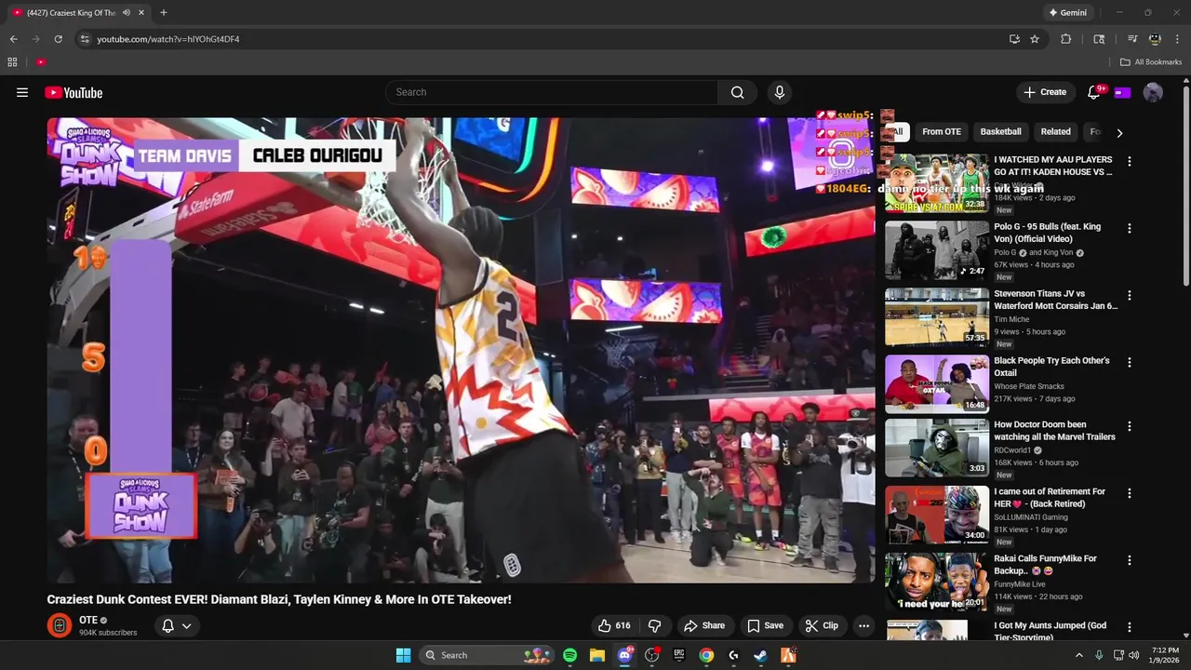Click the YouTube search input field
This screenshot has height=670, width=1191.
pyautogui.click(x=551, y=92)
